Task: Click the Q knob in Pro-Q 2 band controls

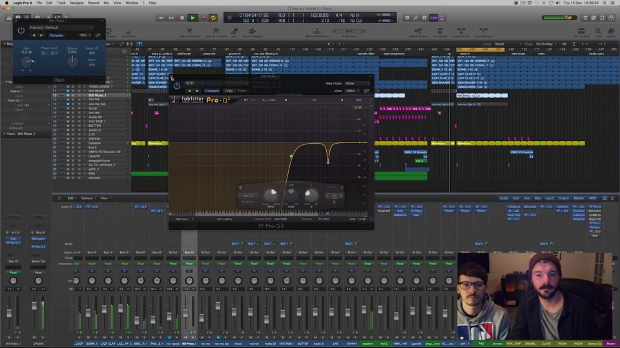Action: pos(311,195)
